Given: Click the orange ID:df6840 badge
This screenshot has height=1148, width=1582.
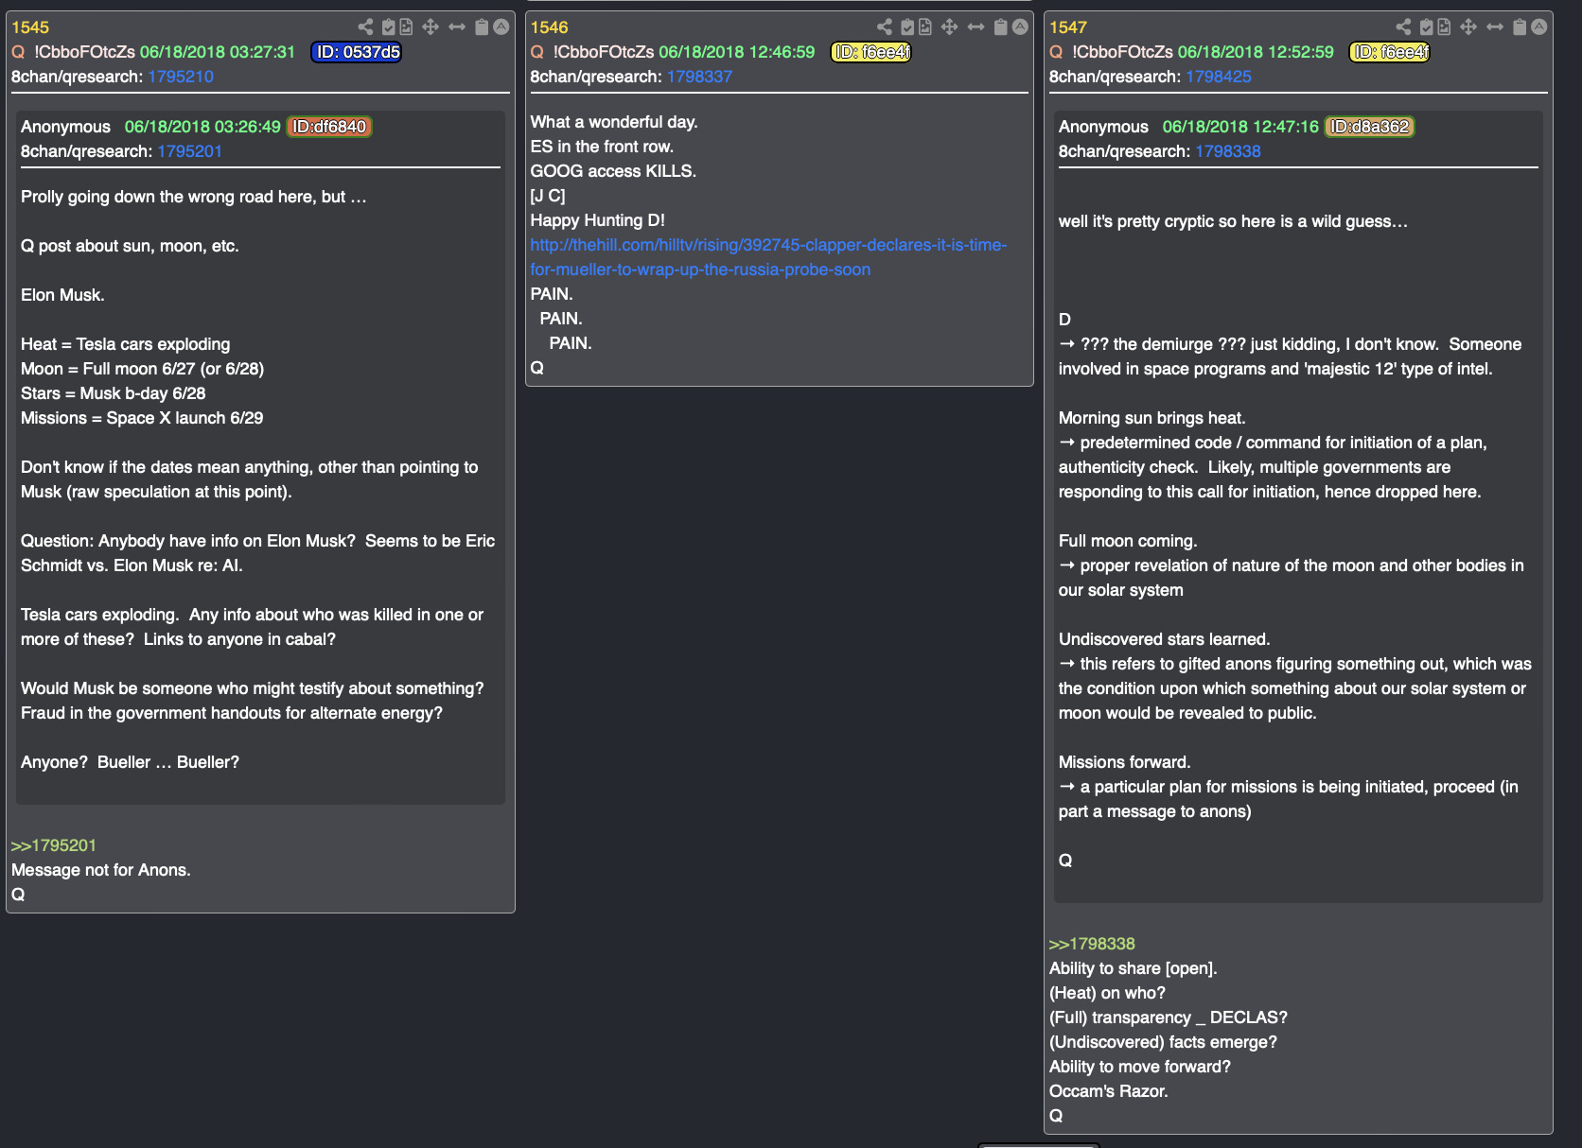Looking at the screenshot, I should coord(329,127).
